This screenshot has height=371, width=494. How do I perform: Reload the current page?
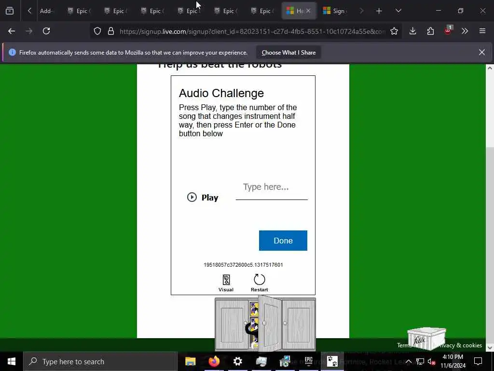(46, 31)
